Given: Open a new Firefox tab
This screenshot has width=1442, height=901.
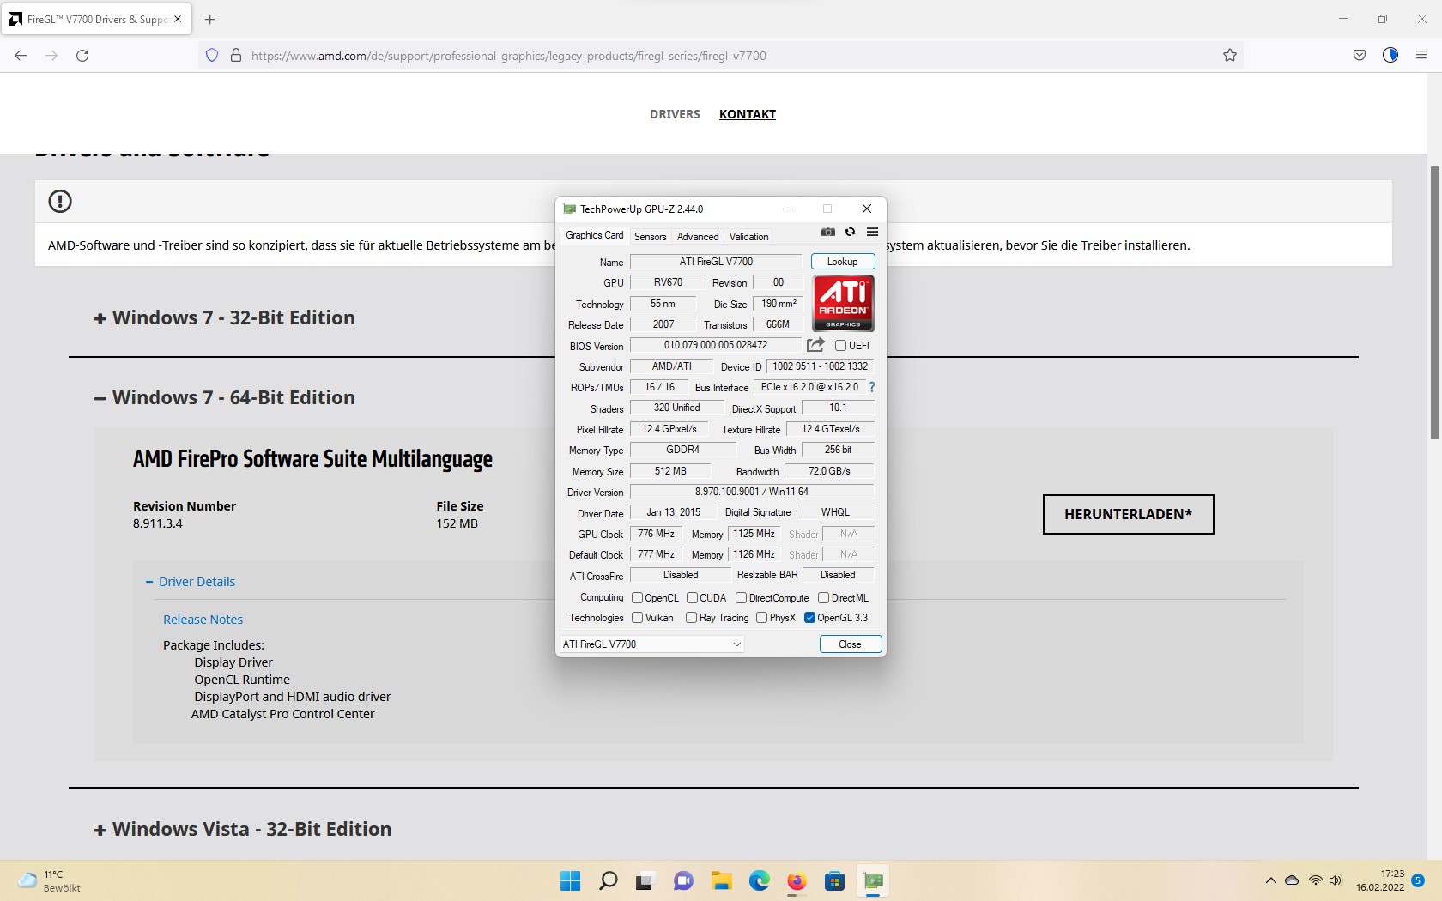Looking at the screenshot, I should pyautogui.click(x=210, y=19).
